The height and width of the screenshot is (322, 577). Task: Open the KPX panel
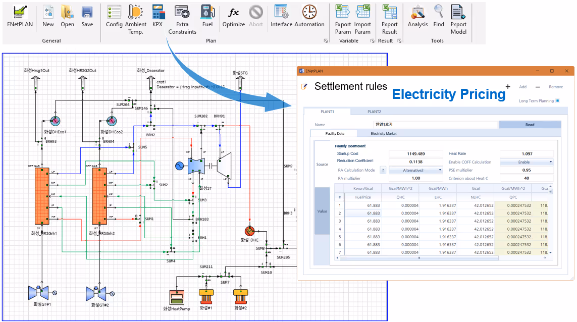[158, 17]
